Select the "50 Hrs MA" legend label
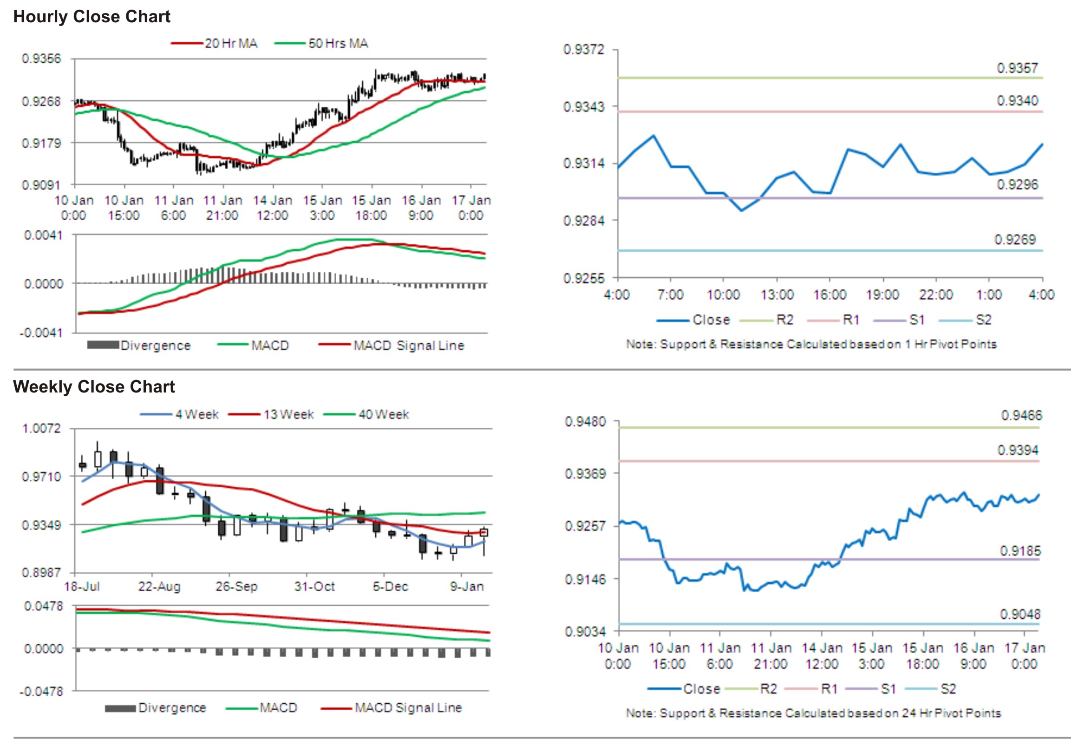Screen dimensions: 1071x739 coord(338,43)
